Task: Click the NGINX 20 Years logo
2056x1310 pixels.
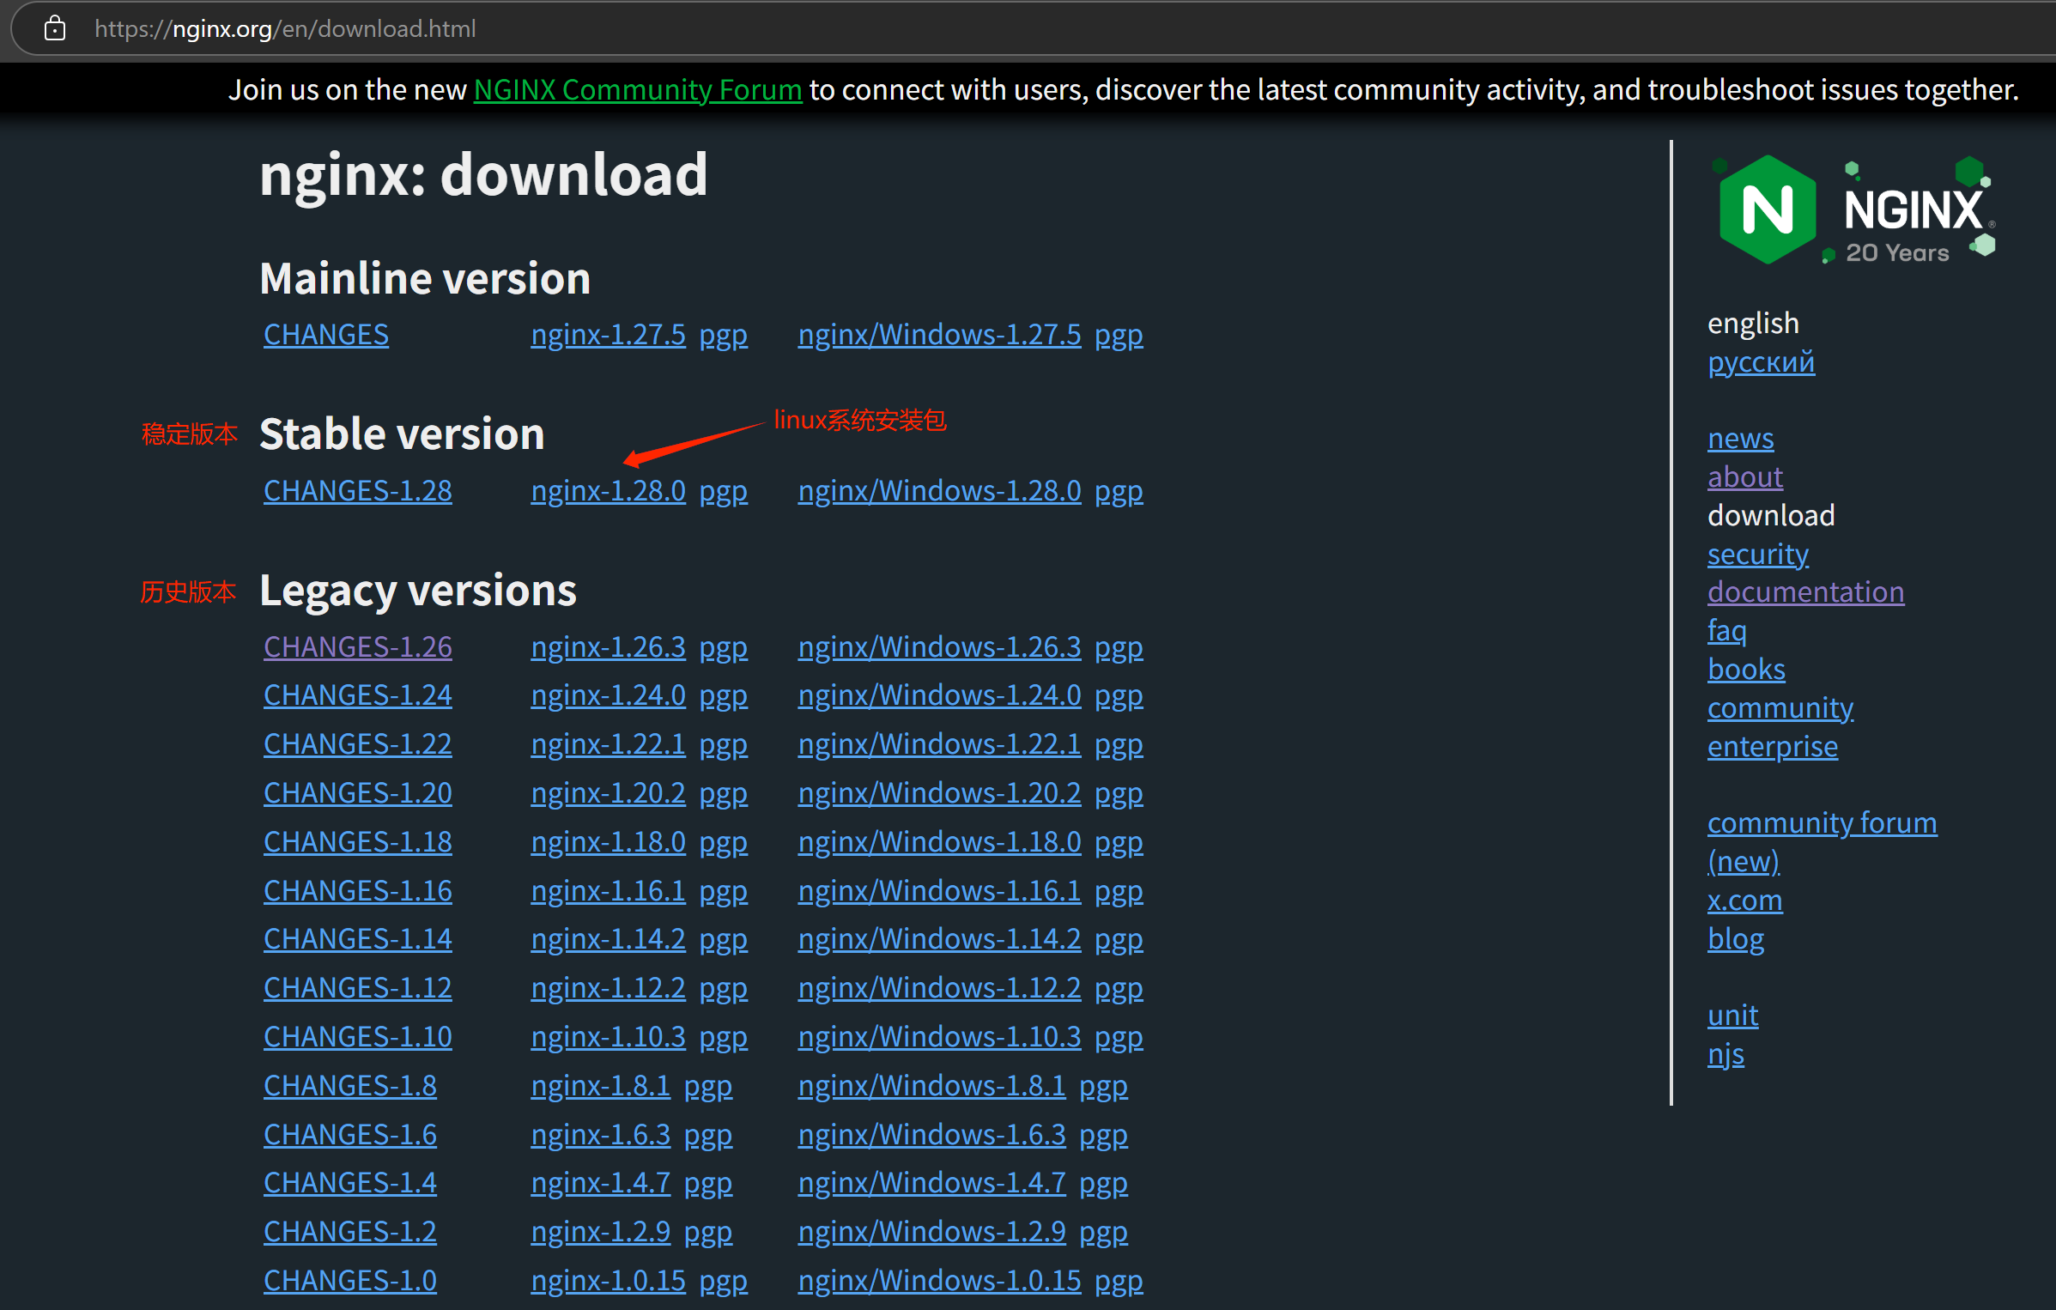Action: (1853, 210)
